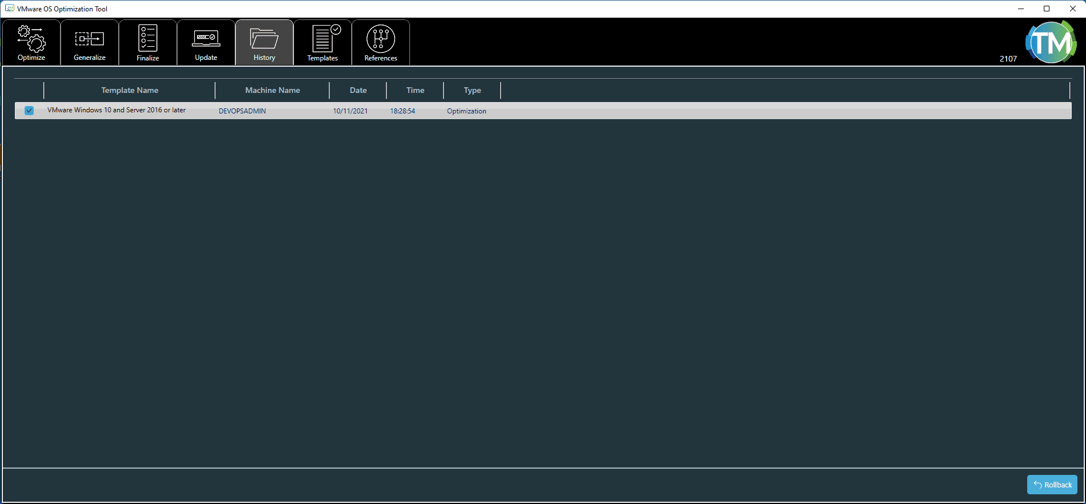Screen dimensions: 1086x504
Task: Click the Optimization type cell
Action: coord(466,111)
